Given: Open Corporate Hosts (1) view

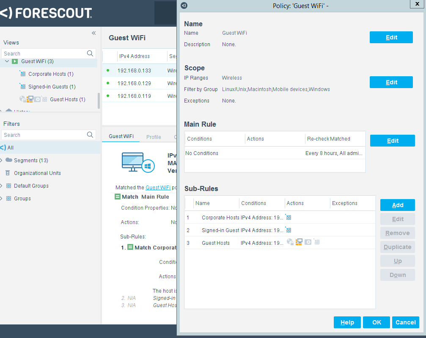Looking at the screenshot, I should point(51,74).
